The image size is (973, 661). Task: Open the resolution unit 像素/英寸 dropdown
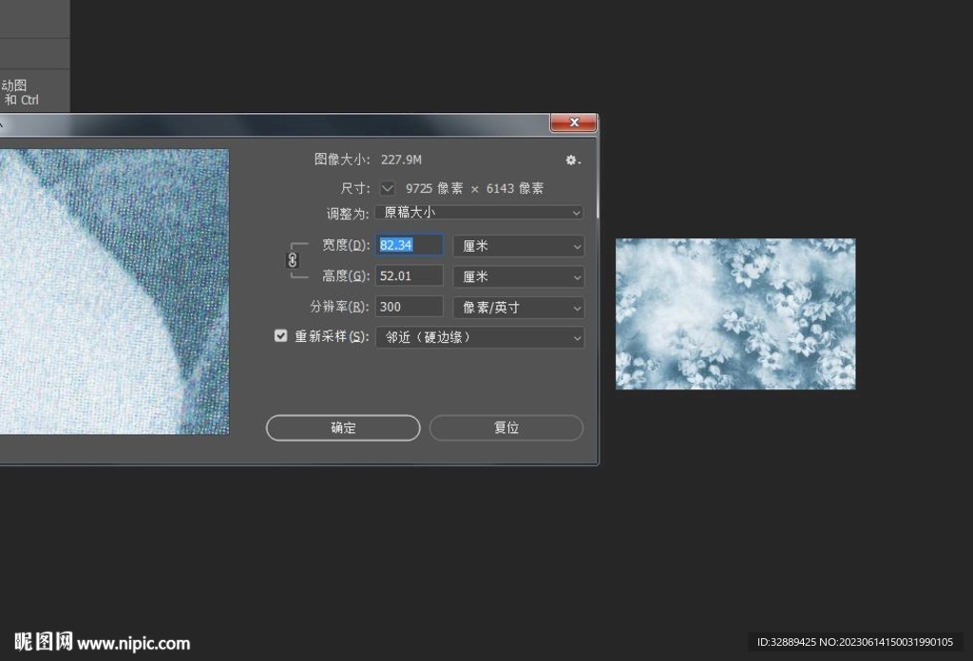[x=518, y=306]
